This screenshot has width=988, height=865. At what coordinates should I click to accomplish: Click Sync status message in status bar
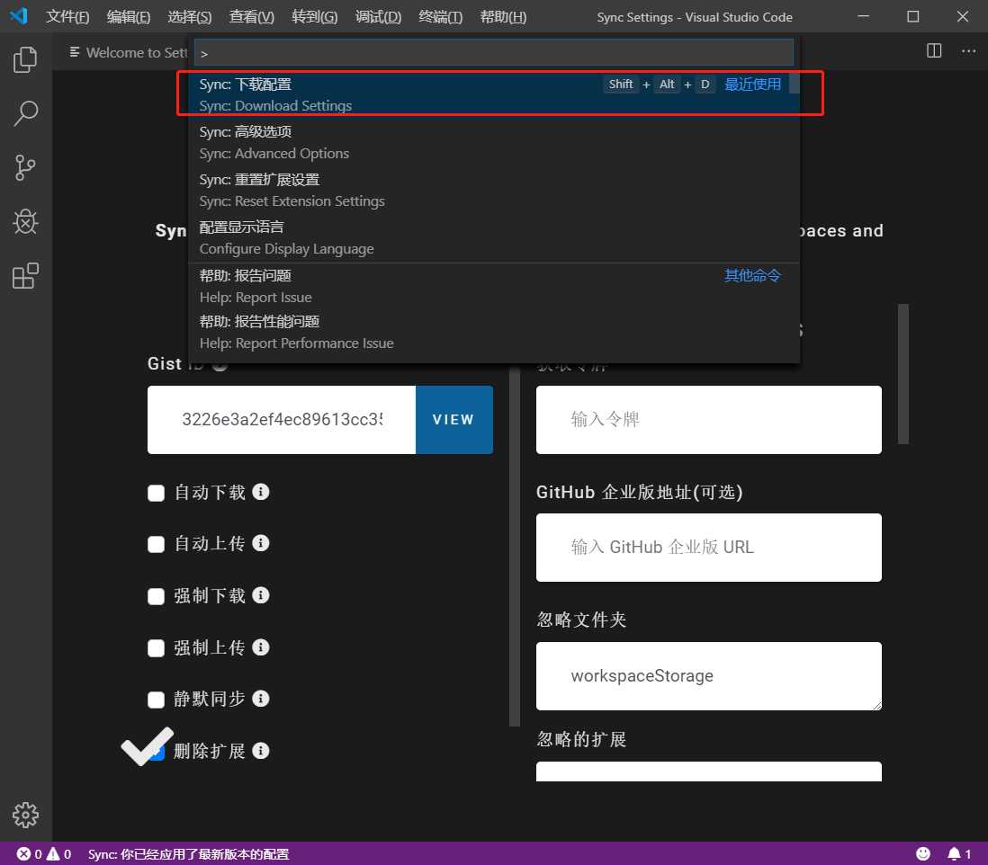[188, 853]
